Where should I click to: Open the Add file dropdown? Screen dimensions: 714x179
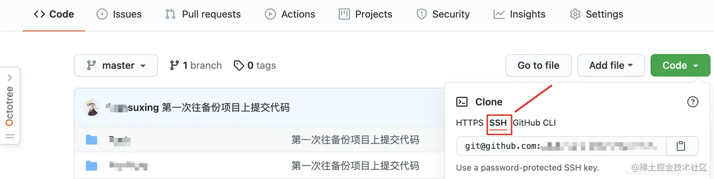[611, 65]
